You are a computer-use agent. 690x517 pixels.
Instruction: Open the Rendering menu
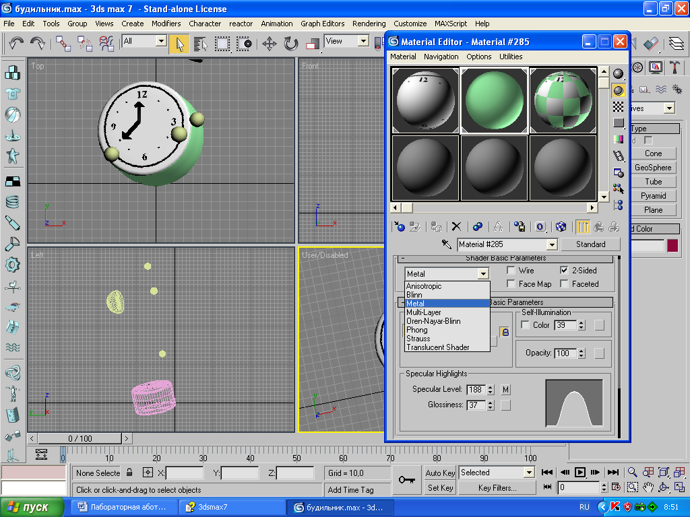[369, 24]
